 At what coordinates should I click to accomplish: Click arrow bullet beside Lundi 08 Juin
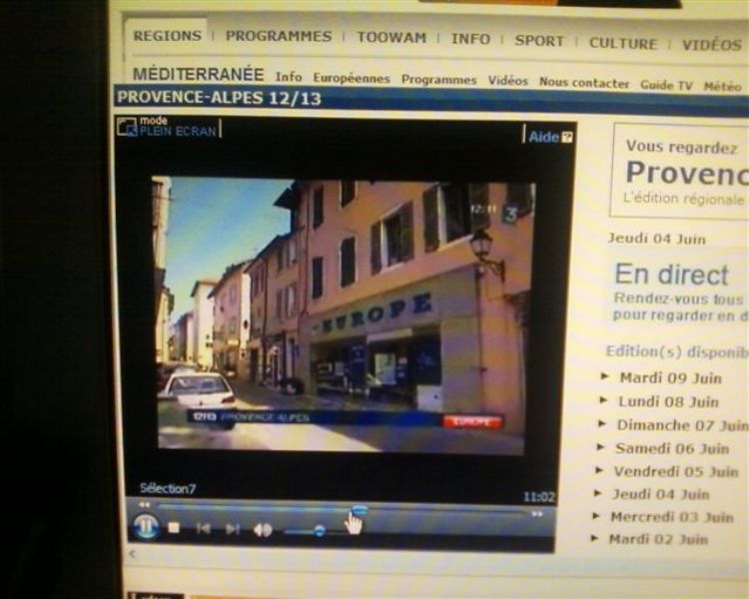point(603,400)
